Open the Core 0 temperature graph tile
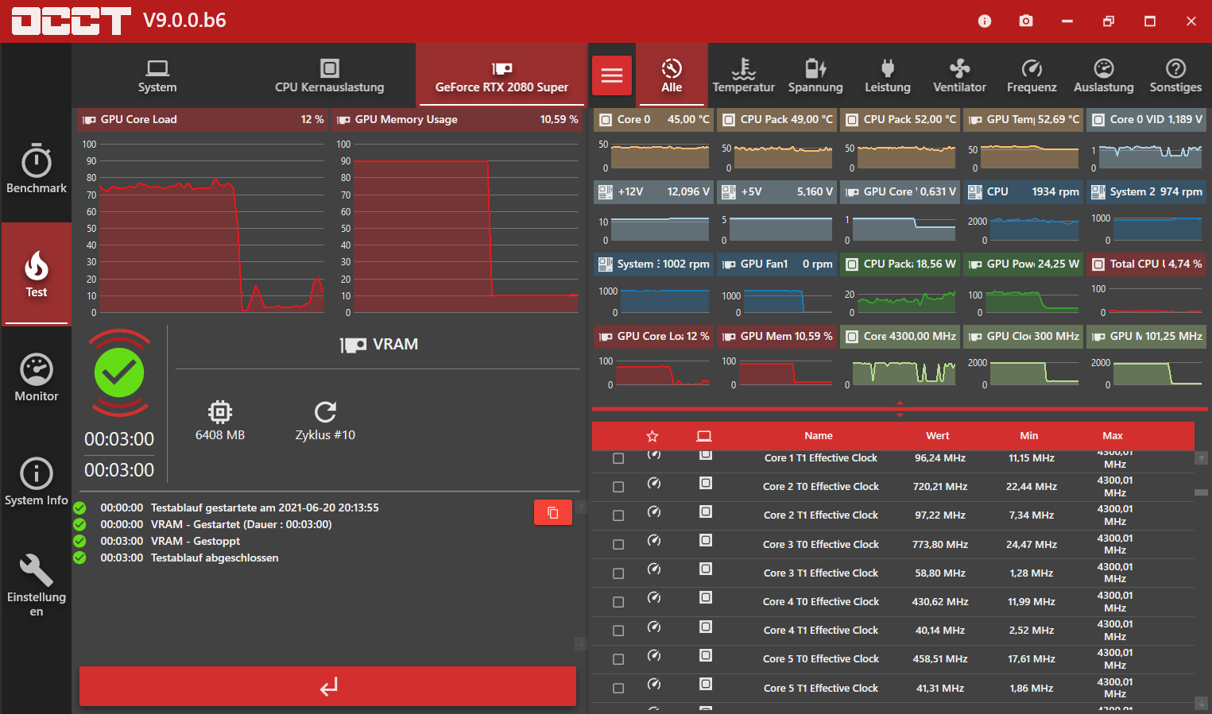 point(653,141)
